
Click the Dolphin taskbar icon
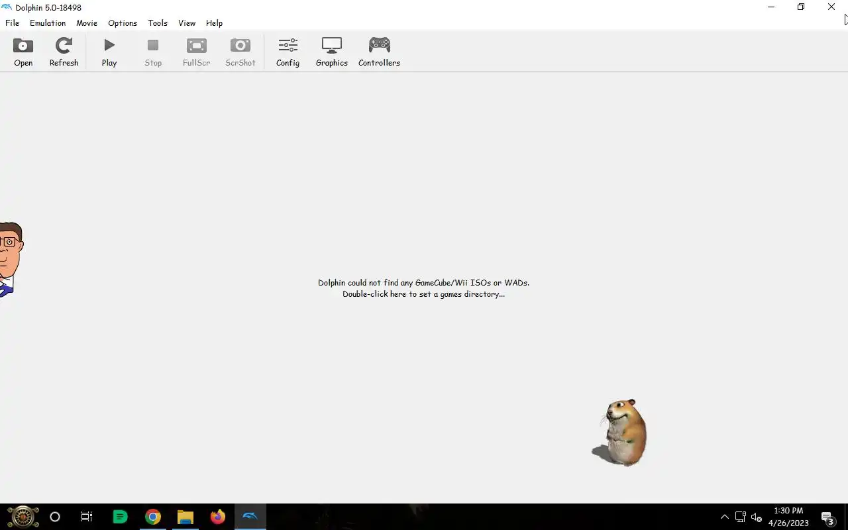[x=250, y=517]
